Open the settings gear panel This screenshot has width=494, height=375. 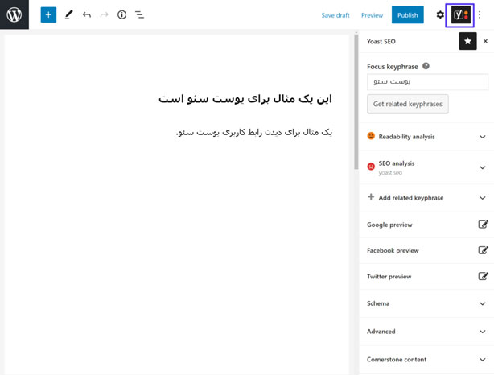click(440, 14)
